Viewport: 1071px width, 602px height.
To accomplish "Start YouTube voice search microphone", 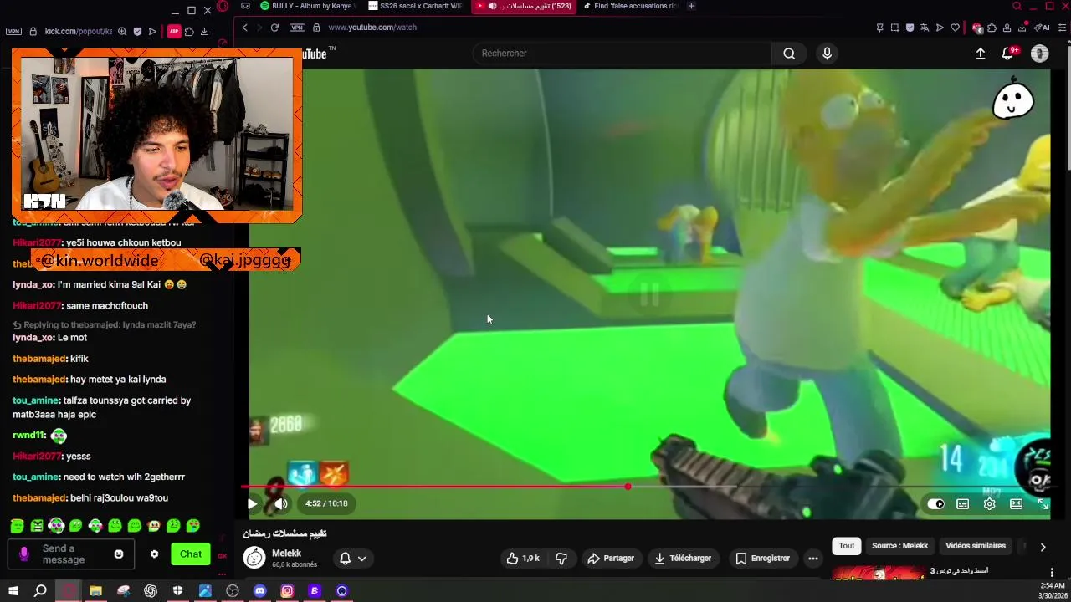I will pyautogui.click(x=827, y=54).
